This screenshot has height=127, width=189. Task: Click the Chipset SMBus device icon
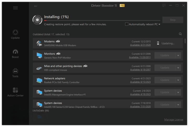[x=39, y=105]
